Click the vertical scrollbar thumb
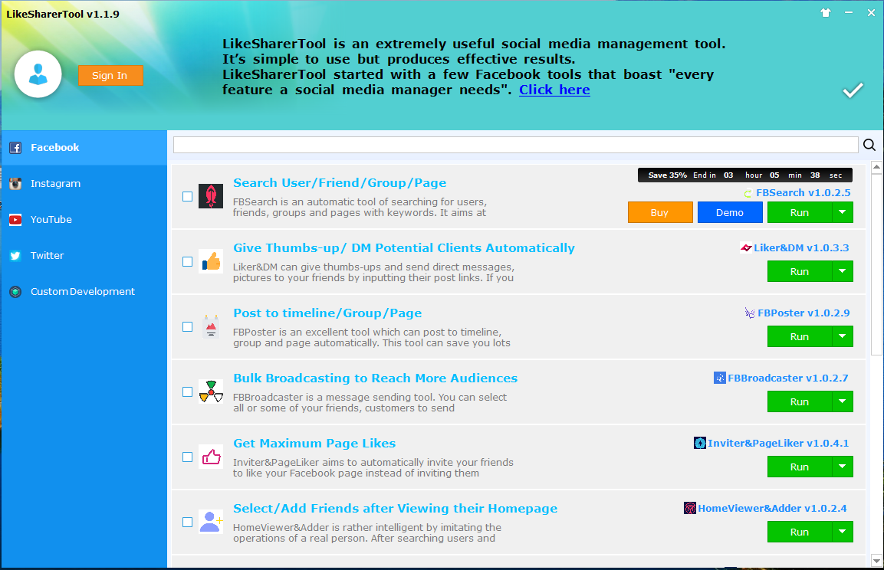Image resolution: width=884 pixels, height=570 pixels. (x=876, y=264)
